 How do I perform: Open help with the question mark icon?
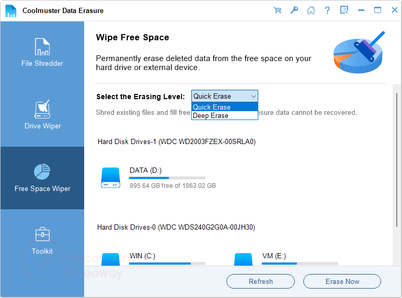(327, 10)
